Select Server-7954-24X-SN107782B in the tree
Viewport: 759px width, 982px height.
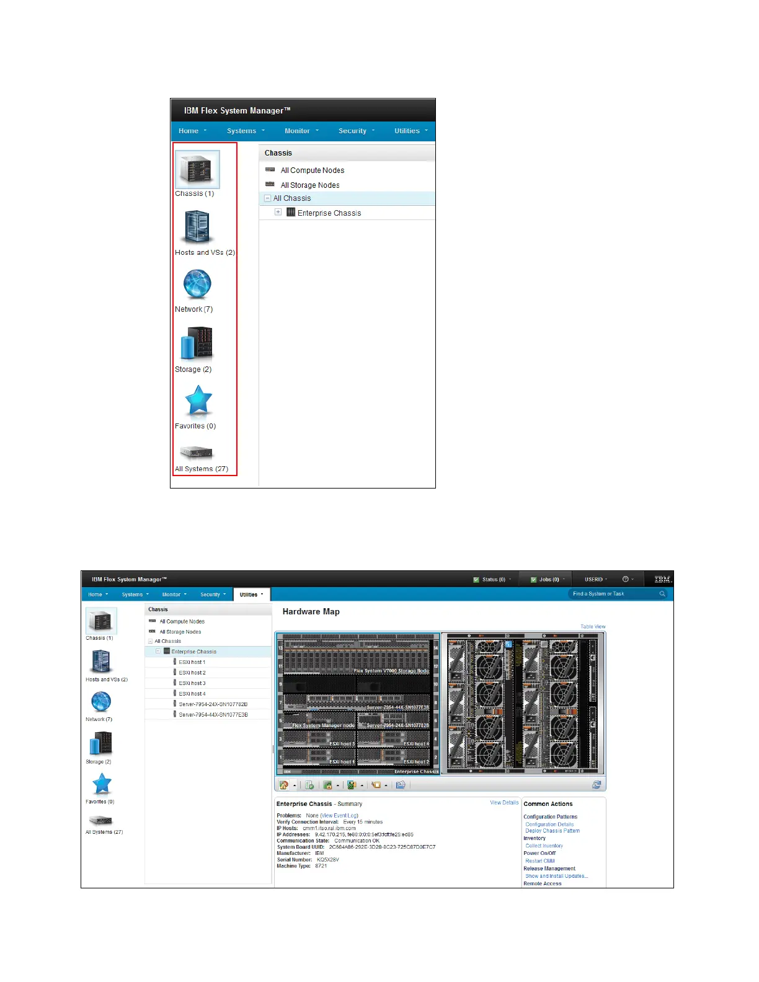click(x=213, y=704)
